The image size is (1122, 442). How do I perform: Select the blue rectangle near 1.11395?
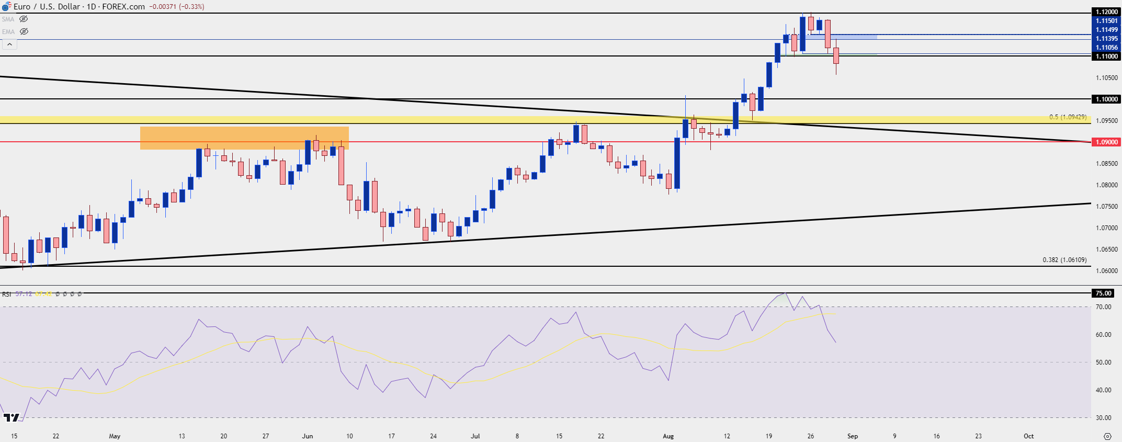[841, 37]
